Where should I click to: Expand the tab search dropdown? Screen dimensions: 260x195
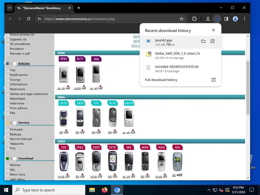click(x=10, y=8)
